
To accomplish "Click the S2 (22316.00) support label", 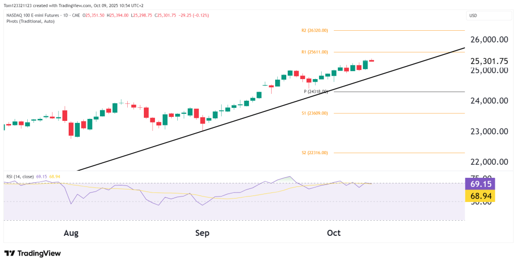I will coord(315,153).
